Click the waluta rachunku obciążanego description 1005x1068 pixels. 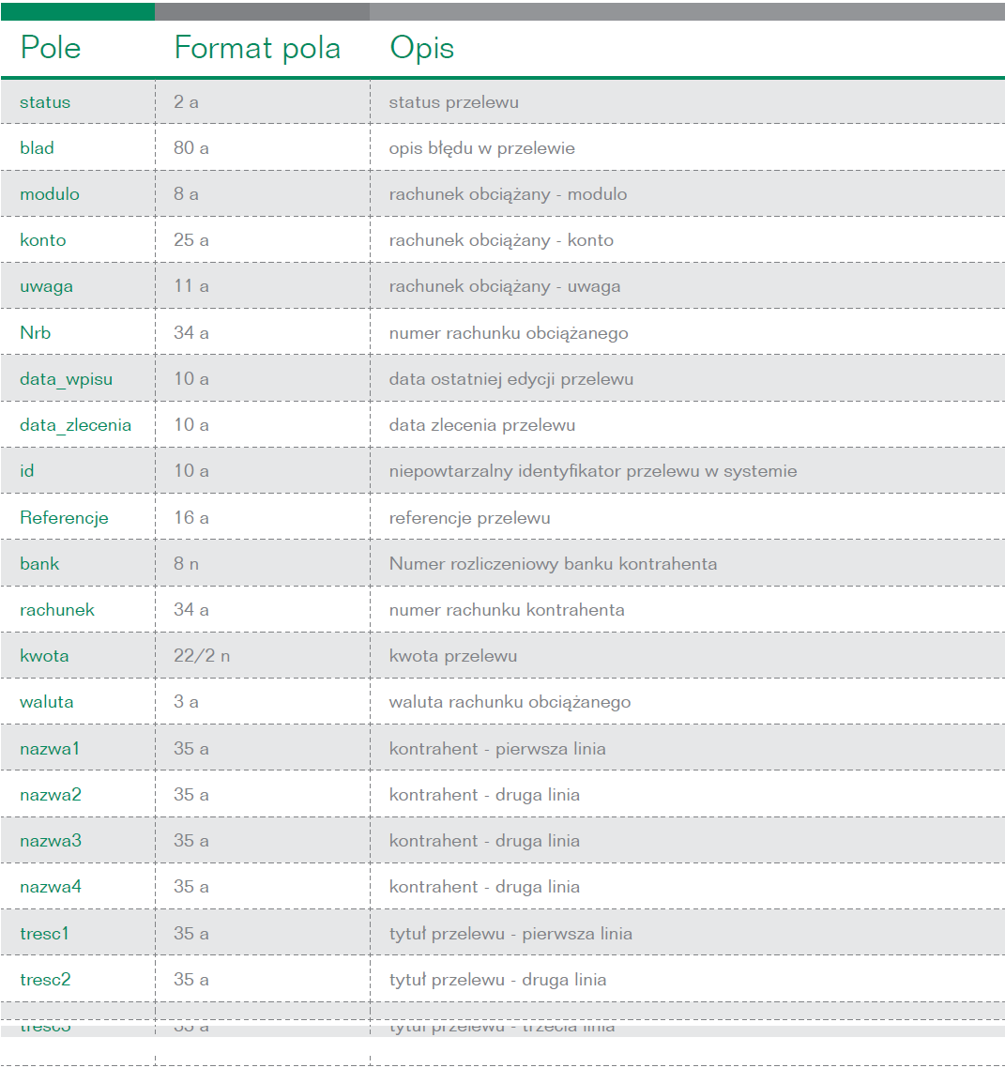click(x=510, y=702)
